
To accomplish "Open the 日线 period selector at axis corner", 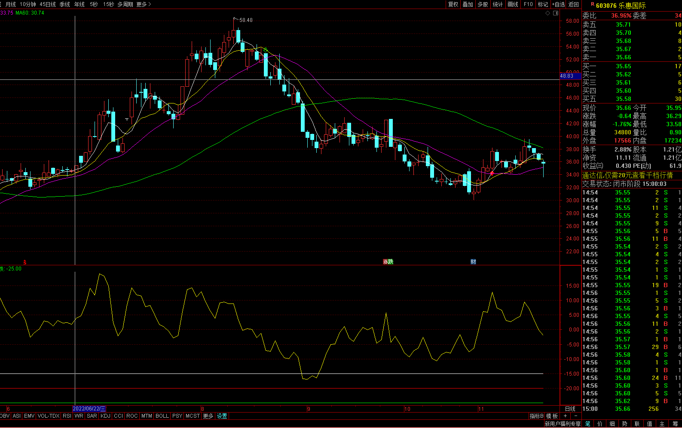I will point(570,409).
